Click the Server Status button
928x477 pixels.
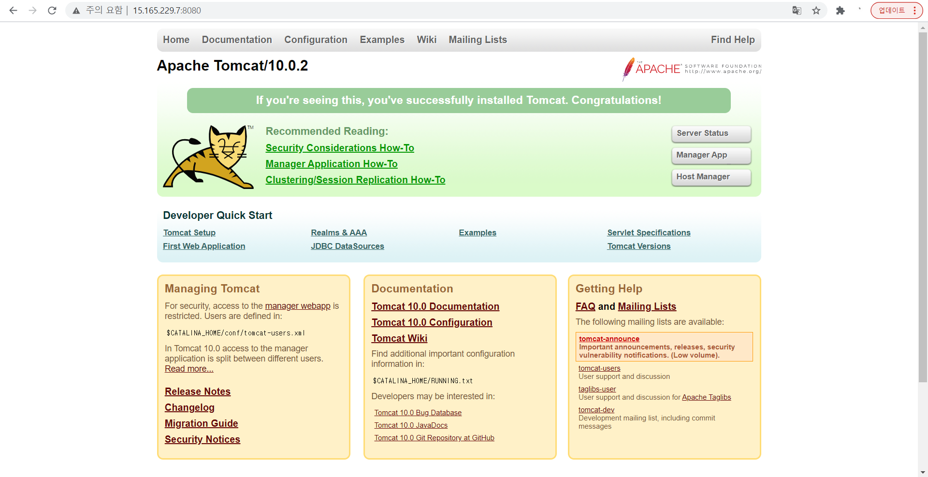[711, 133]
